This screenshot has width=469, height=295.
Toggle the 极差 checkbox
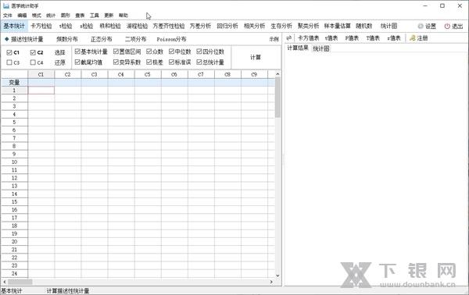(x=149, y=62)
